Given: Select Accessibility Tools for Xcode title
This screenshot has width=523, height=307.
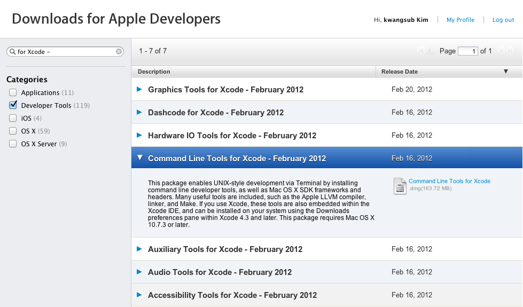Looking at the screenshot, I should tap(232, 295).
